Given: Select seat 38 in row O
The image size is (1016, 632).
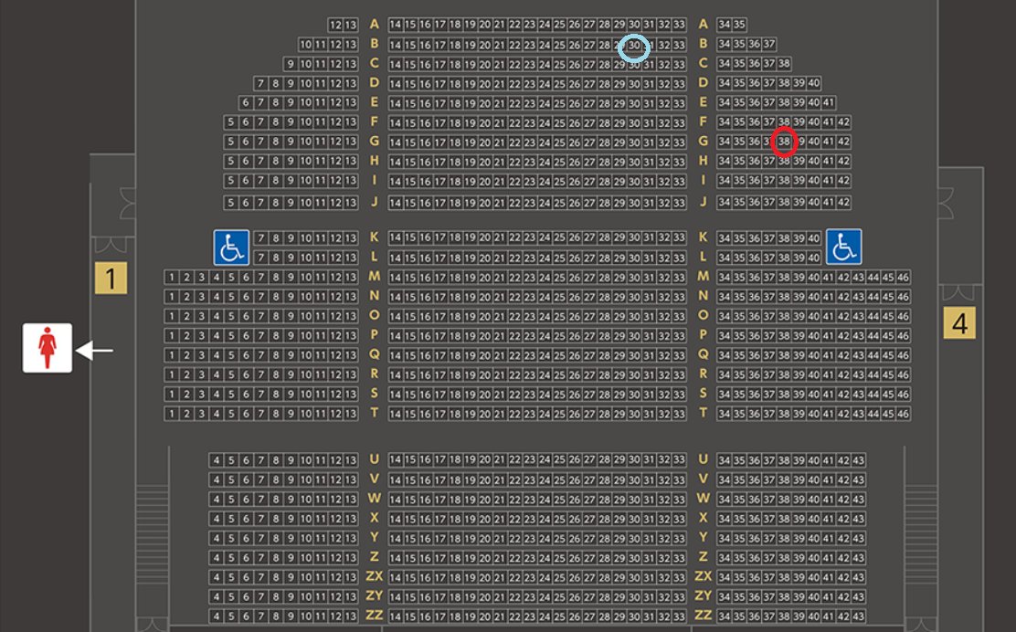Looking at the screenshot, I should 784,316.
